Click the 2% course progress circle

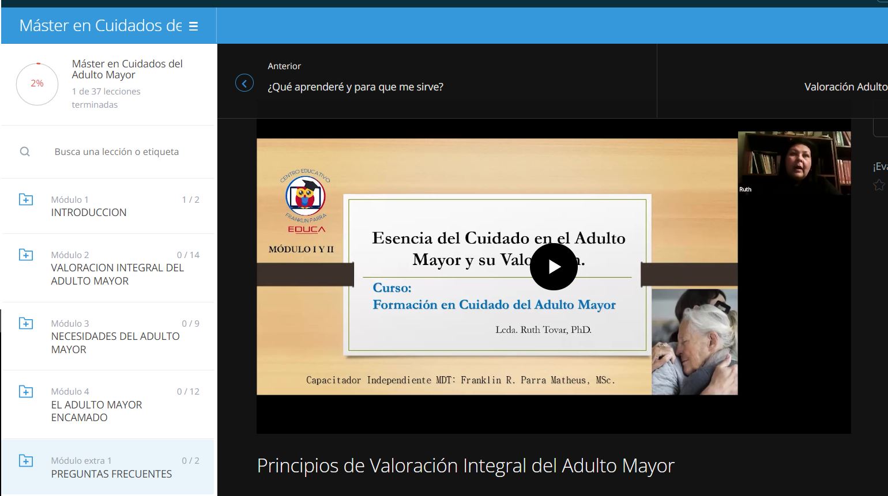[37, 84]
